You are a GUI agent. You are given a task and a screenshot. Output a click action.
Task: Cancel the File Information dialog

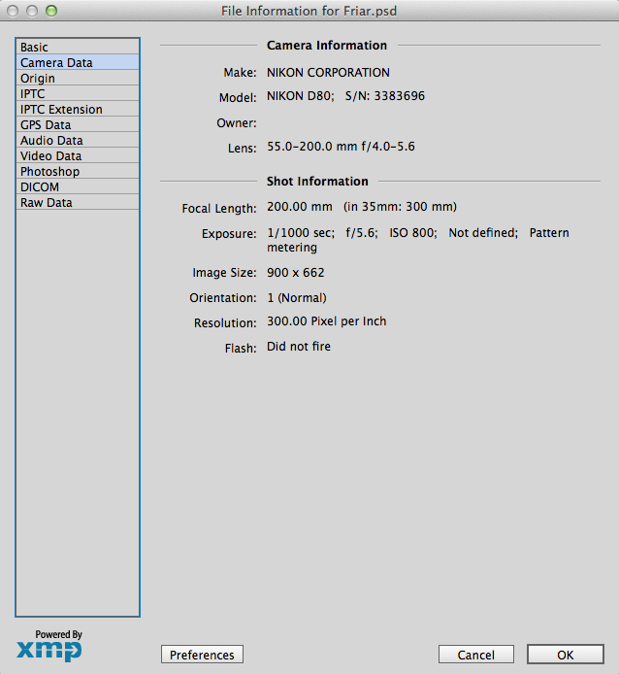click(x=476, y=655)
